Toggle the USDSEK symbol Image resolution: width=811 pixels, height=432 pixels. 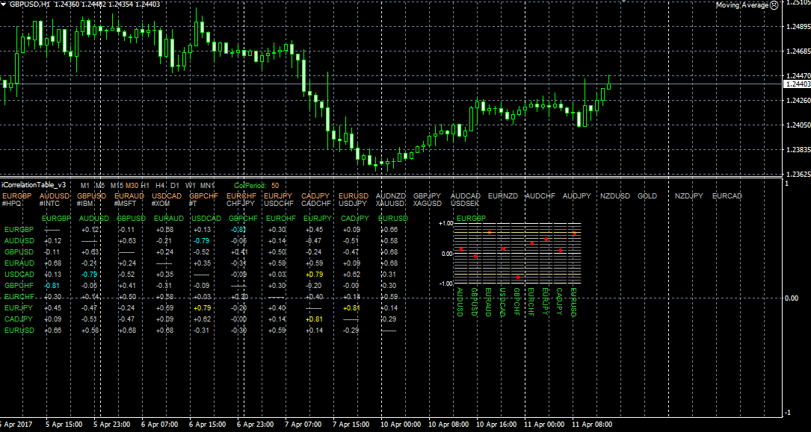pyautogui.click(x=465, y=203)
